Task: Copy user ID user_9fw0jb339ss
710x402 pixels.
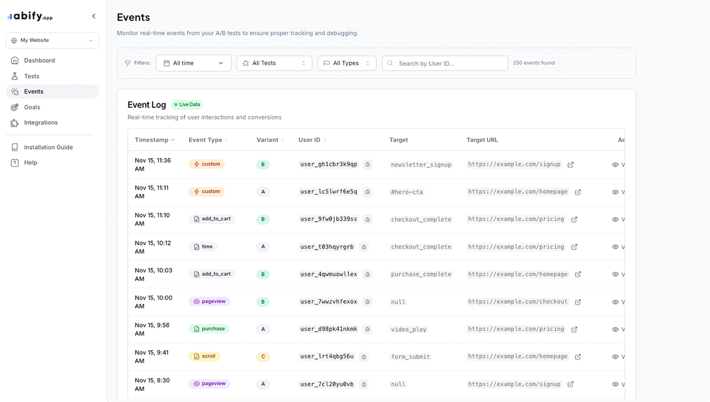Action: tap(367, 219)
